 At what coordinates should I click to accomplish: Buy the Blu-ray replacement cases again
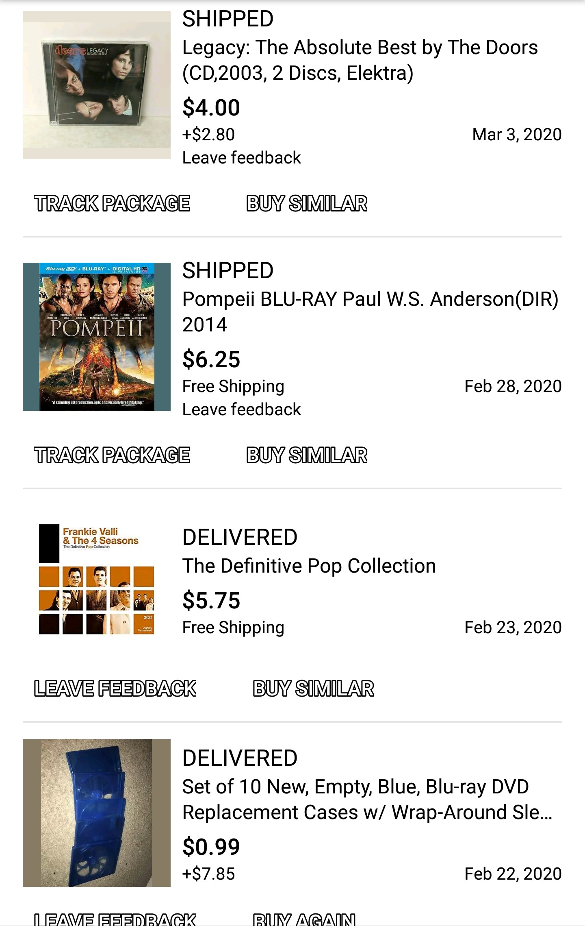coord(304,919)
